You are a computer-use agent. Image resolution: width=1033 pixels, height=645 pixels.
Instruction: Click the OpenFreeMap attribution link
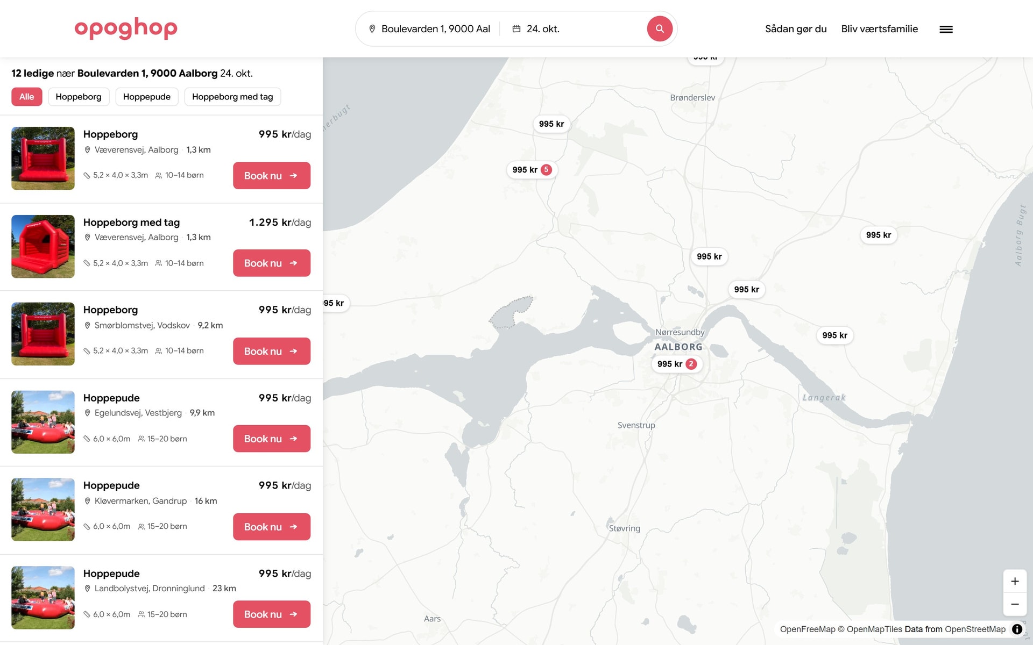(x=808, y=629)
